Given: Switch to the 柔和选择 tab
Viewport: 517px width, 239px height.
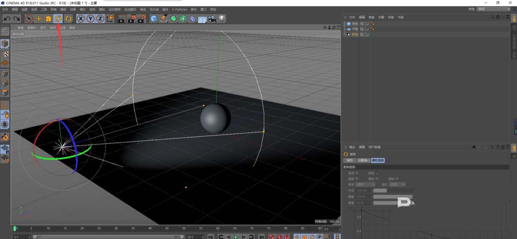Looking at the screenshot, I should (378, 160).
